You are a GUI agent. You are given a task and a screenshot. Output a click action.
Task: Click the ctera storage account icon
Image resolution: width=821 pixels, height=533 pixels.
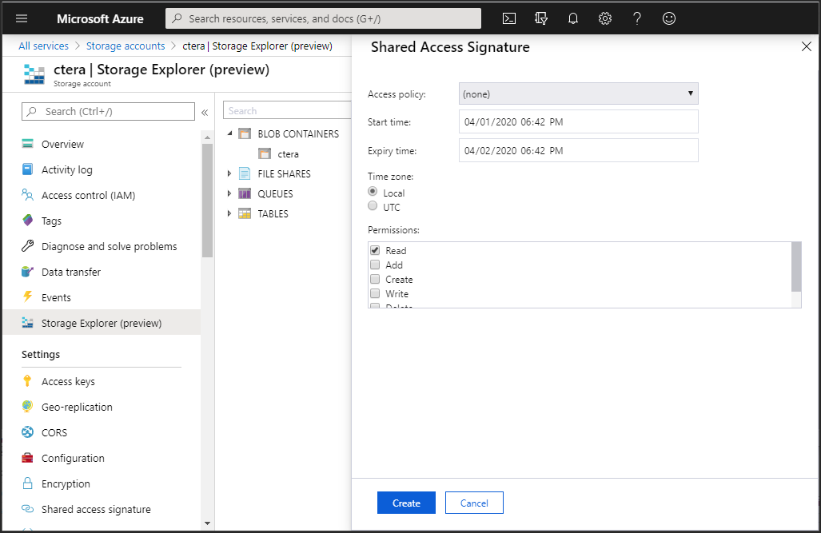coord(34,74)
